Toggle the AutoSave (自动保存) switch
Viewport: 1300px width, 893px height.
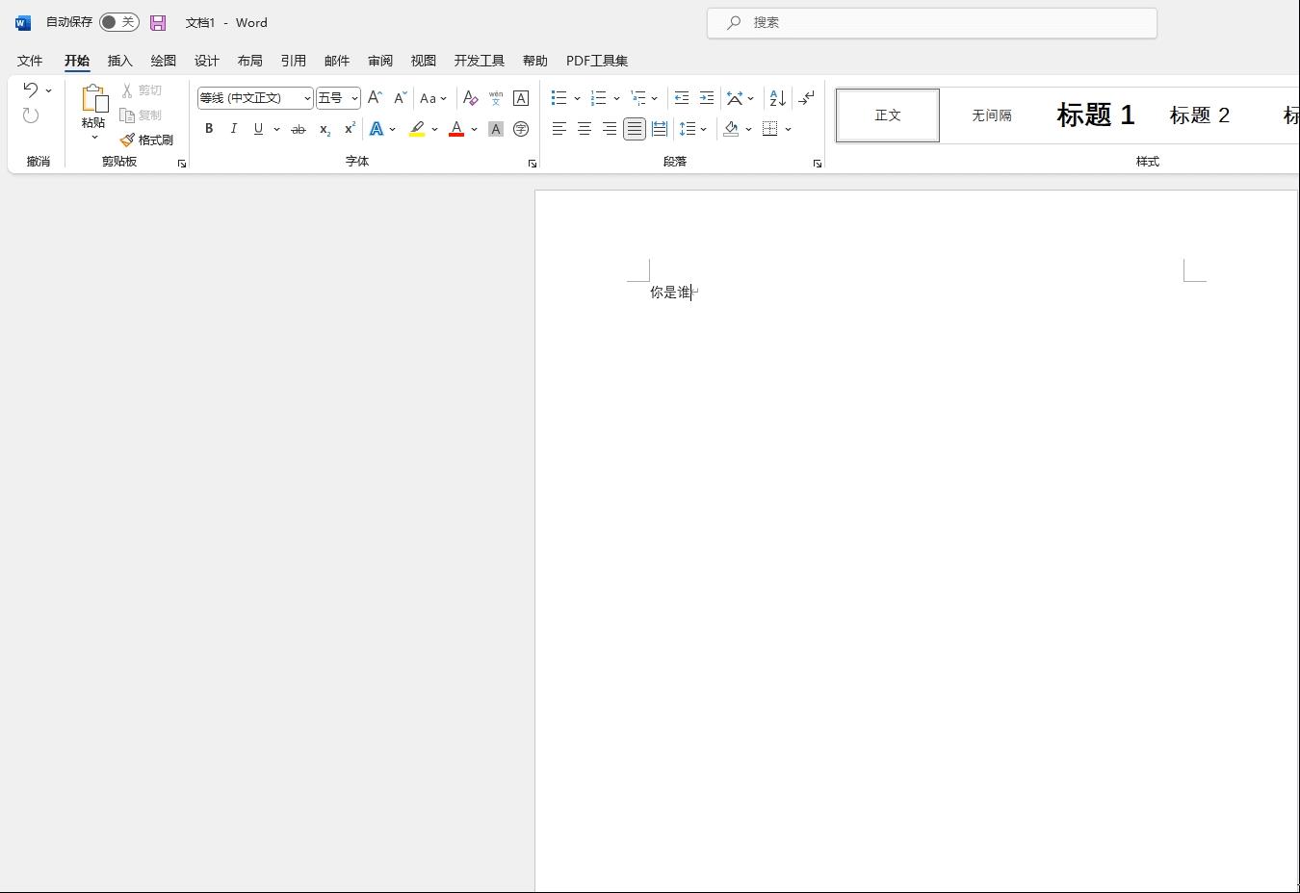click(x=119, y=22)
